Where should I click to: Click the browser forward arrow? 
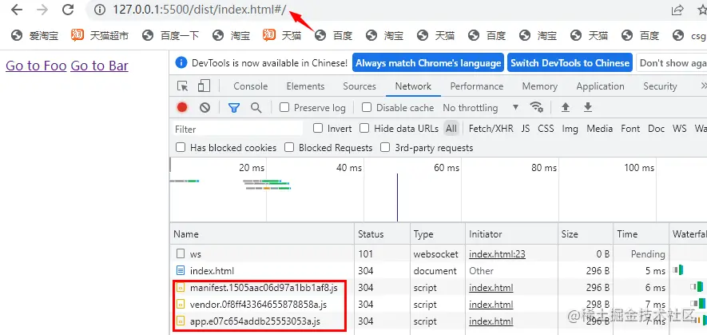42,10
